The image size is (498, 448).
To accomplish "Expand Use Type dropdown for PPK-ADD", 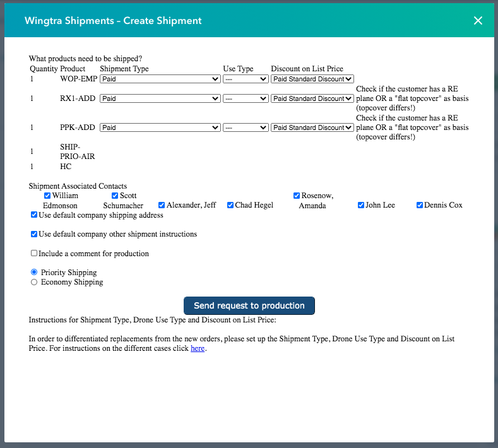I will (x=246, y=128).
